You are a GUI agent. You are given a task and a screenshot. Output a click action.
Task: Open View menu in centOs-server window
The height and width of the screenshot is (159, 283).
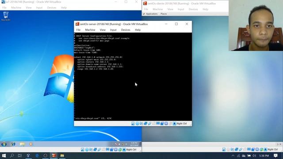[x=103, y=30]
